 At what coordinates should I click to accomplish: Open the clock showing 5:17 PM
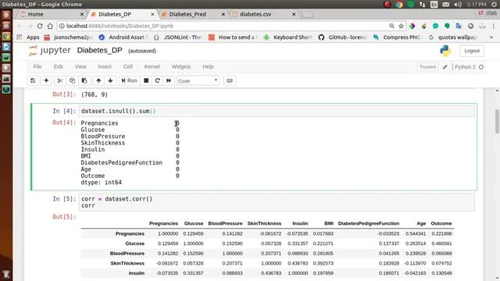[x=477, y=5]
